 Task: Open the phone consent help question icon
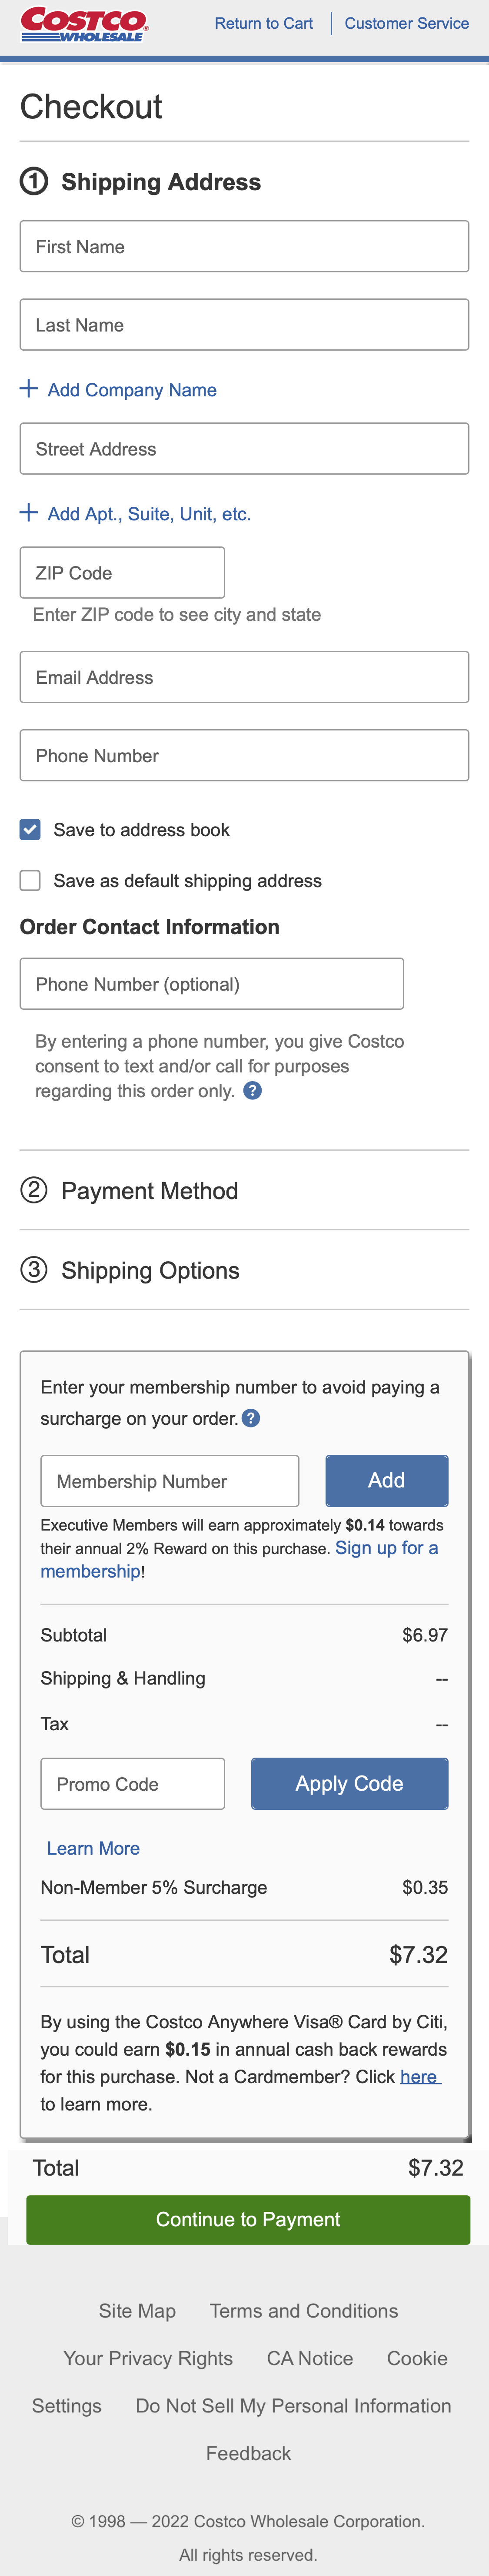point(253,1090)
